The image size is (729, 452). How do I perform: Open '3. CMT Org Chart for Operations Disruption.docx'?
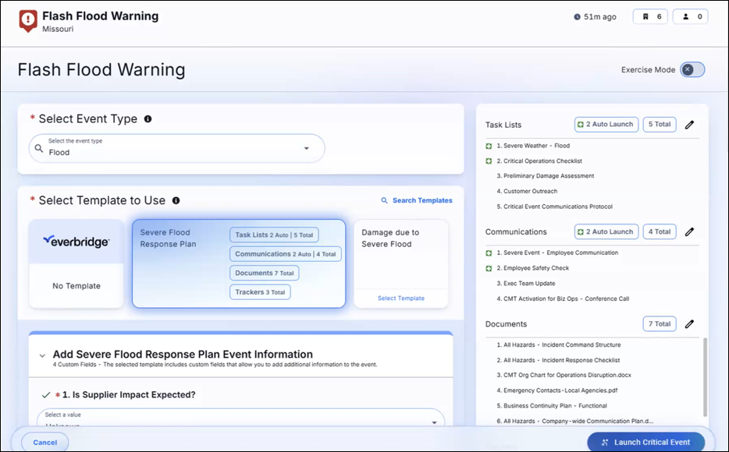coord(564,375)
